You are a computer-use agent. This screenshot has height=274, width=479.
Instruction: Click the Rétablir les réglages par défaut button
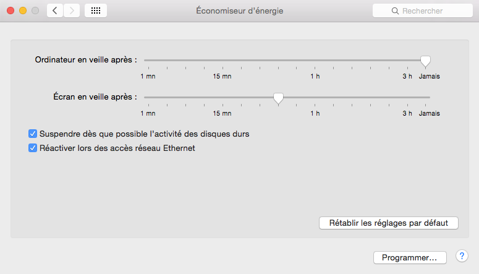pos(389,223)
